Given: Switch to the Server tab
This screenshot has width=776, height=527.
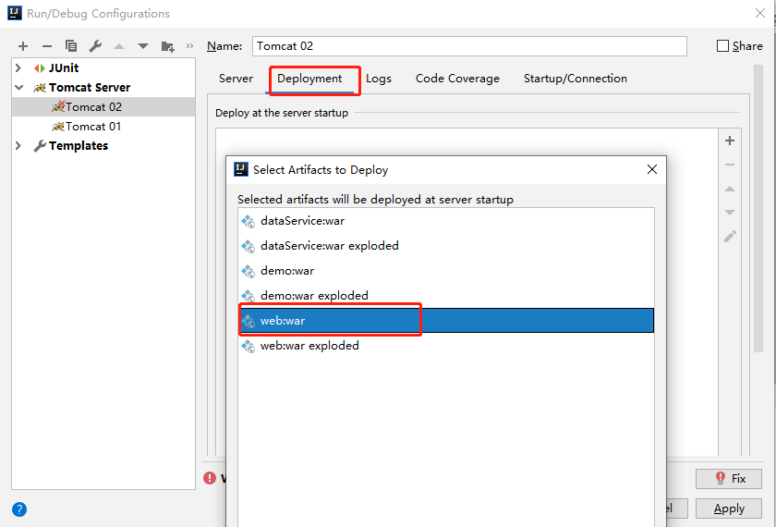Looking at the screenshot, I should [236, 79].
